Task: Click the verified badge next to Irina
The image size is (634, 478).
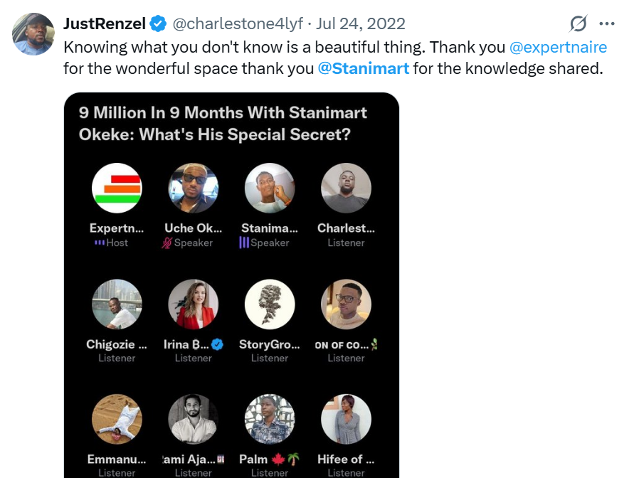Action: [218, 344]
